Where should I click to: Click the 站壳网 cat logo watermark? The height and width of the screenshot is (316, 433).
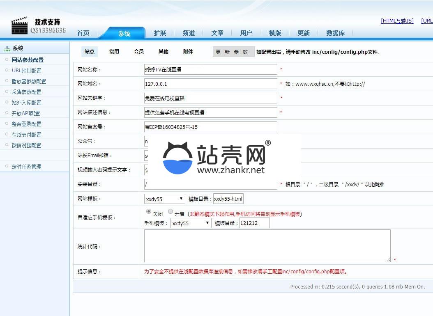[177, 158]
